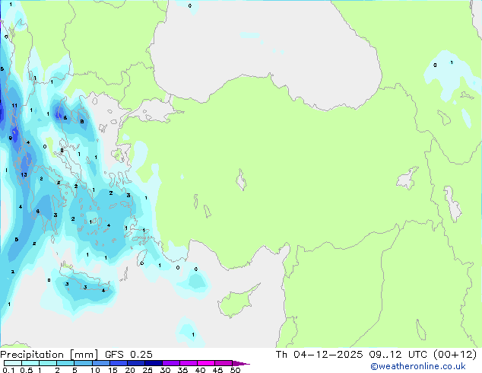Image resolution: width=482 pixels, height=373 pixels.
Task: Choose the 40–45 mm magenta legend swatch
Action: pos(206,363)
